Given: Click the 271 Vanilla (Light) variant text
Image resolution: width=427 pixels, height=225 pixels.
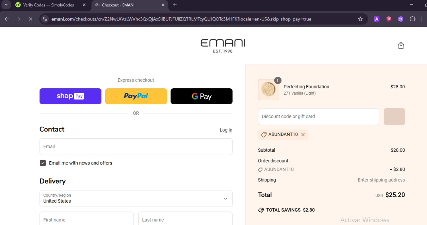Looking at the screenshot, I should pos(299,93).
